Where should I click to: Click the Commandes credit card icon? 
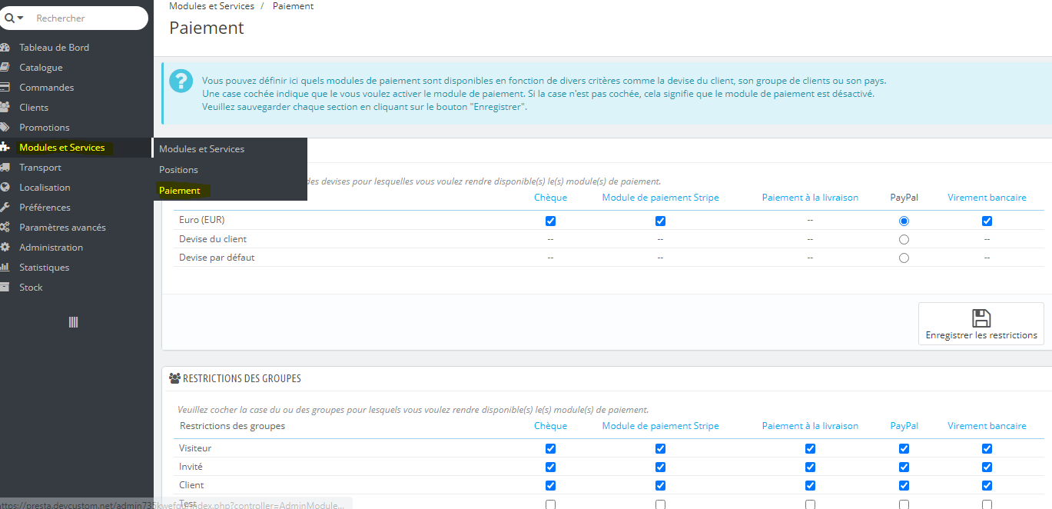[5, 87]
